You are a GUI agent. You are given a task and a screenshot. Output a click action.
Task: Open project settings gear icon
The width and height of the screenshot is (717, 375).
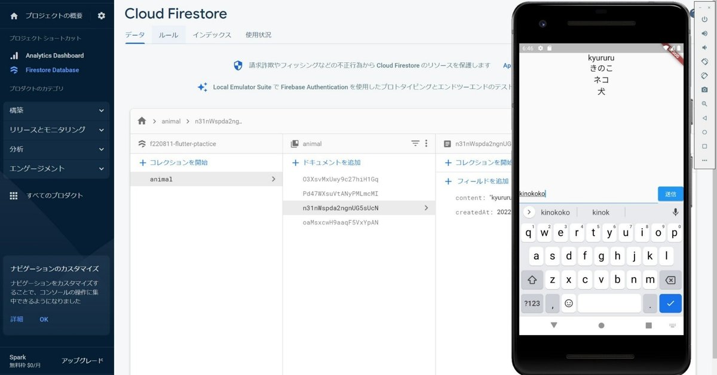[x=101, y=16]
